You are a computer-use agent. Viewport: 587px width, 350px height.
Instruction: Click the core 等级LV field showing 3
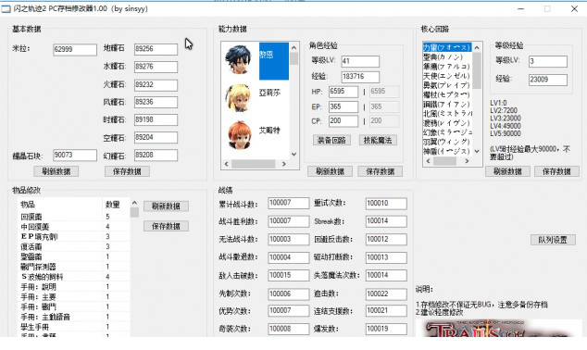click(548, 61)
